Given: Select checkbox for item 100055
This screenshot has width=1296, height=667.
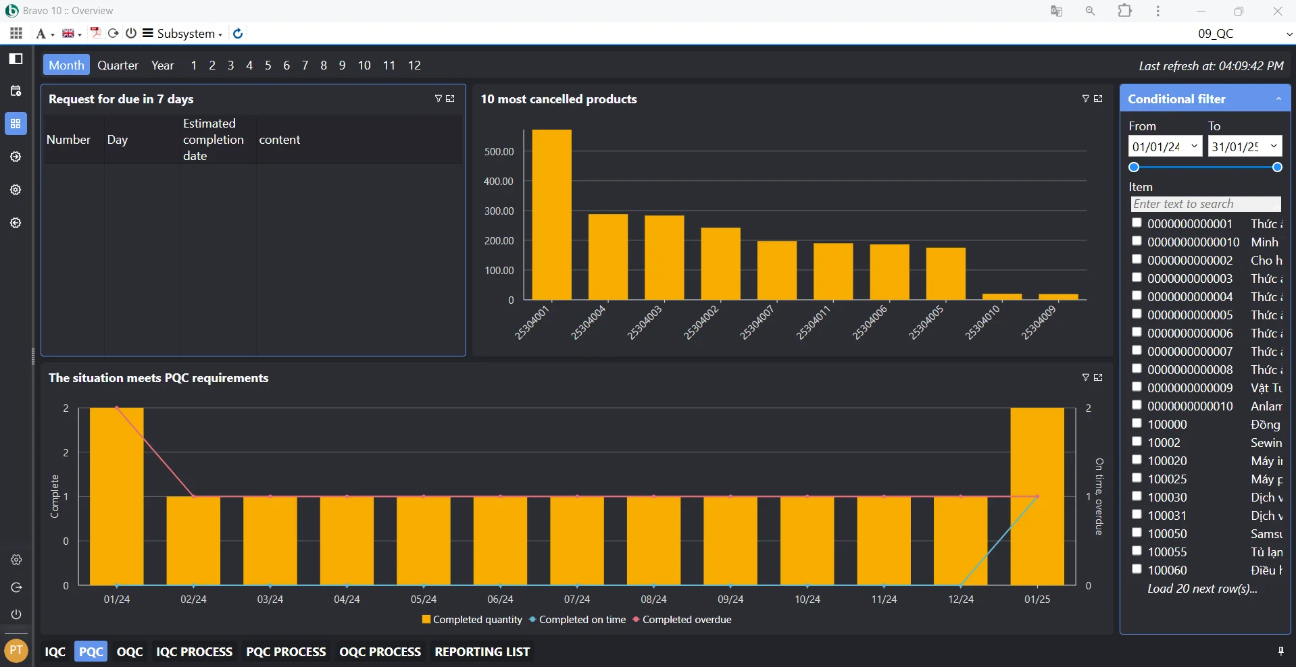Looking at the screenshot, I should click(1137, 551).
